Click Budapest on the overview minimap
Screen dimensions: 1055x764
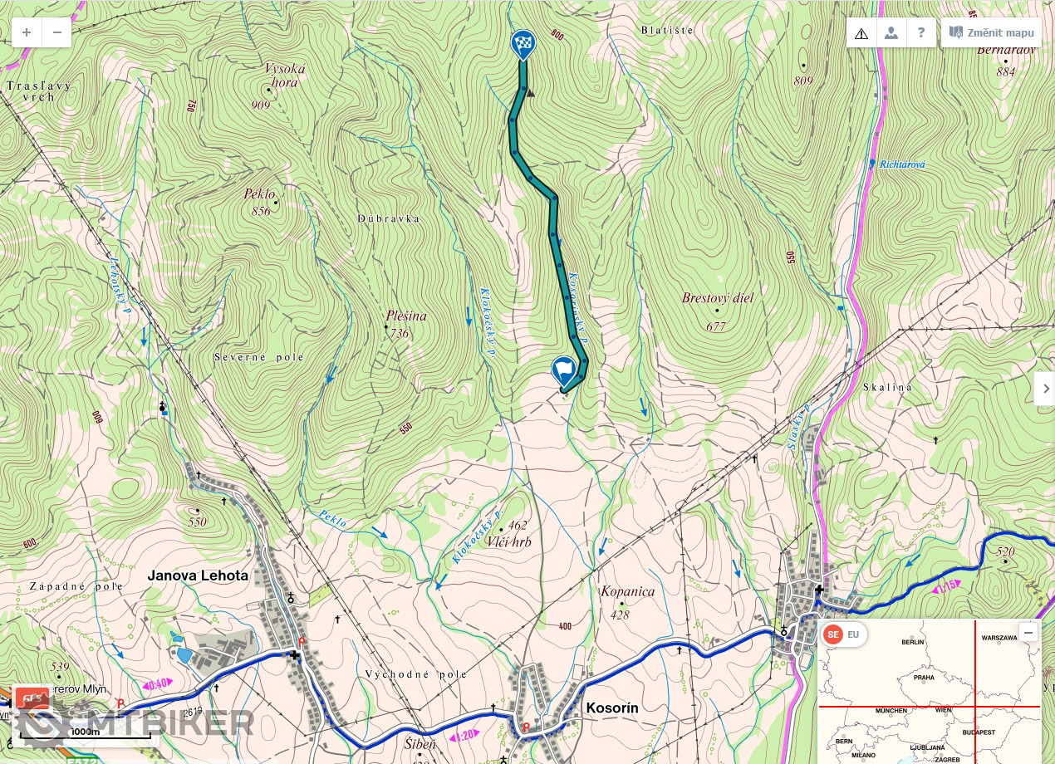coord(974,732)
